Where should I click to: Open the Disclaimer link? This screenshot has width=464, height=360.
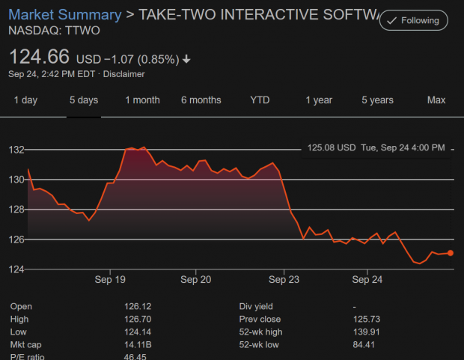click(123, 74)
